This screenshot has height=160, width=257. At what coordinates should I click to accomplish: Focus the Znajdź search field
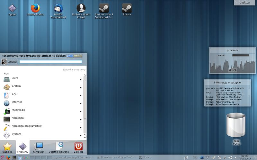(x=50, y=62)
